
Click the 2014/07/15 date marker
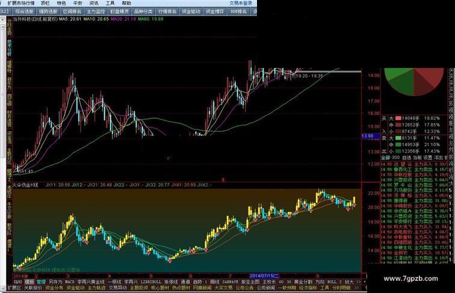click(x=264, y=276)
